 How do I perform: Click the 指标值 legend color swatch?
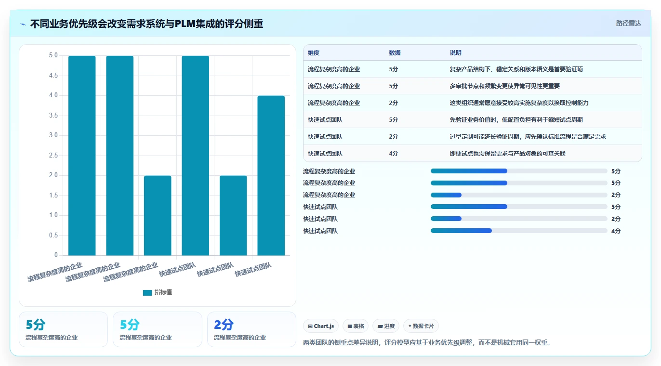(147, 293)
